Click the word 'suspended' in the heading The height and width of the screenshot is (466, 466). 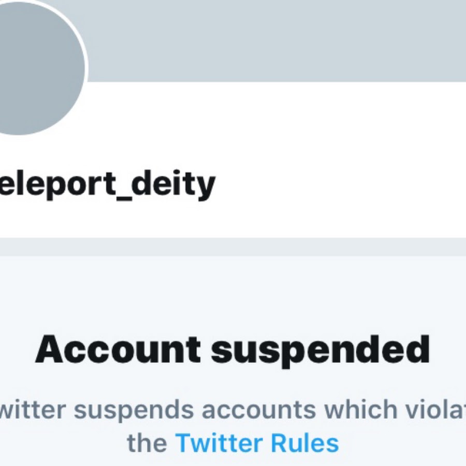click(x=321, y=351)
